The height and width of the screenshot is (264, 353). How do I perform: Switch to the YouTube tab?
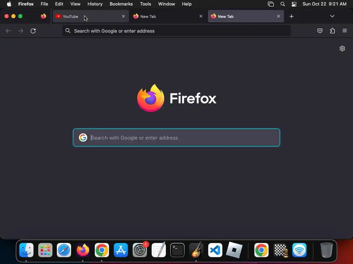(91, 16)
